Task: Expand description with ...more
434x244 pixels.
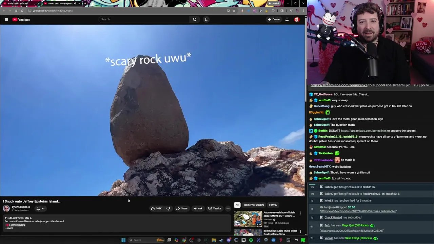Action: click(x=9, y=228)
